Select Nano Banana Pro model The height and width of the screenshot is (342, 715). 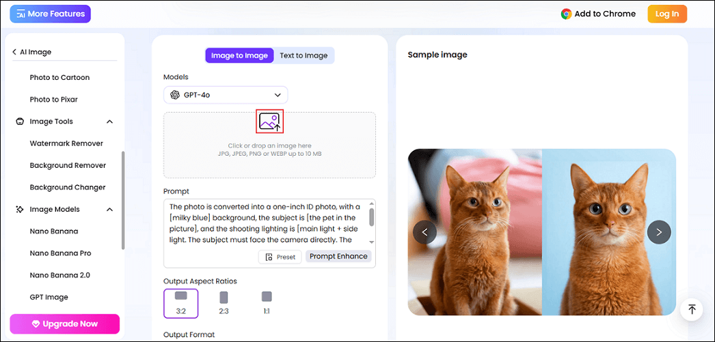(x=61, y=253)
